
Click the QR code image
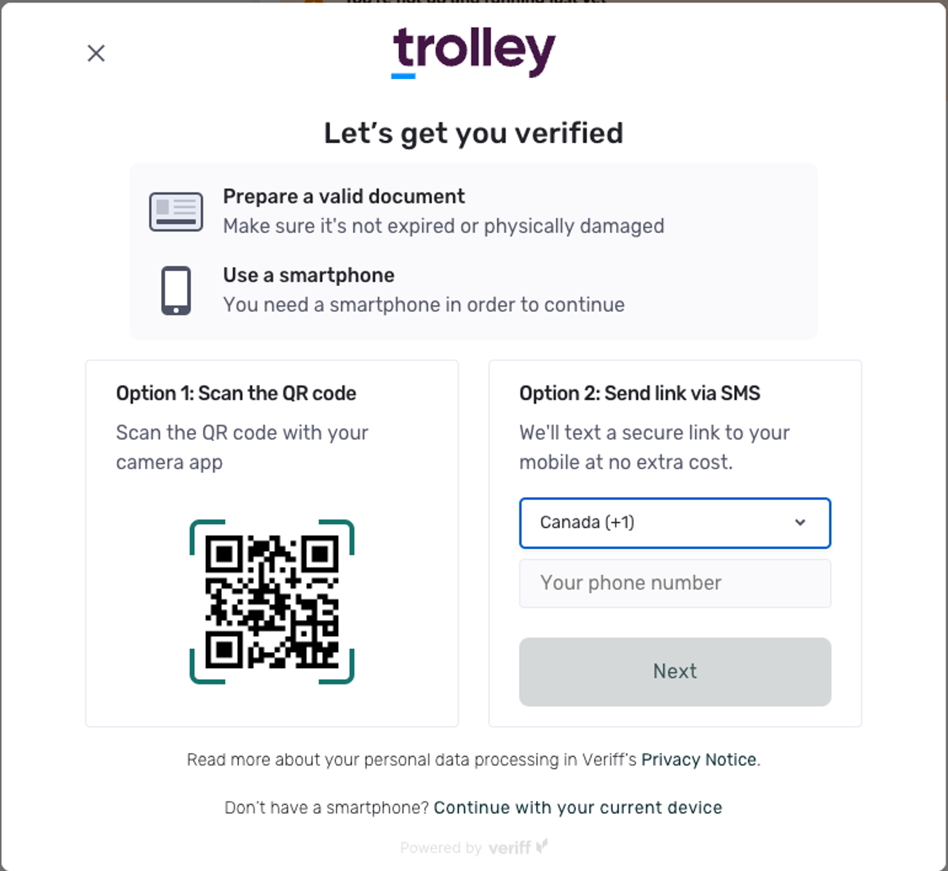point(272,601)
